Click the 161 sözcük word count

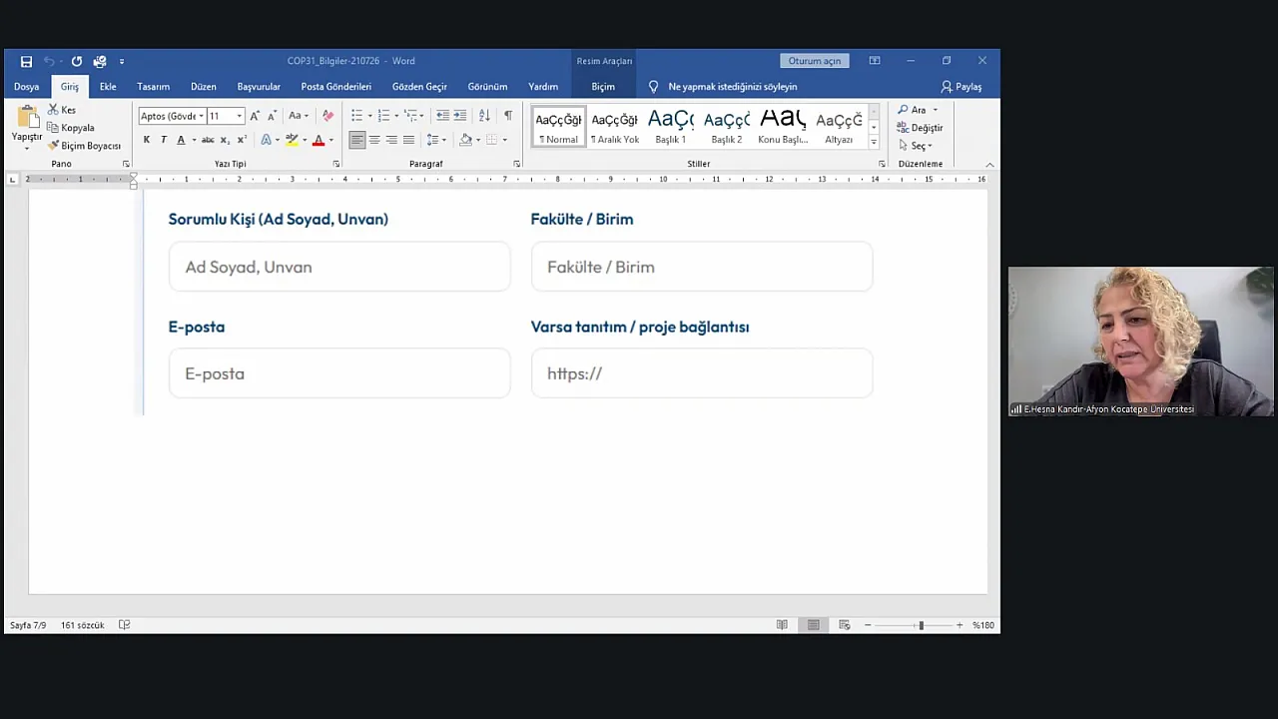click(82, 625)
